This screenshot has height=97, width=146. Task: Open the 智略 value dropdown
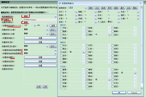coord(96,12)
